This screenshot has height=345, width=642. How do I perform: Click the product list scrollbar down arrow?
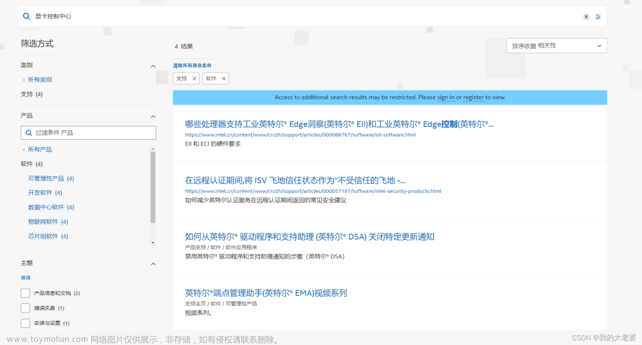(153, 243)
